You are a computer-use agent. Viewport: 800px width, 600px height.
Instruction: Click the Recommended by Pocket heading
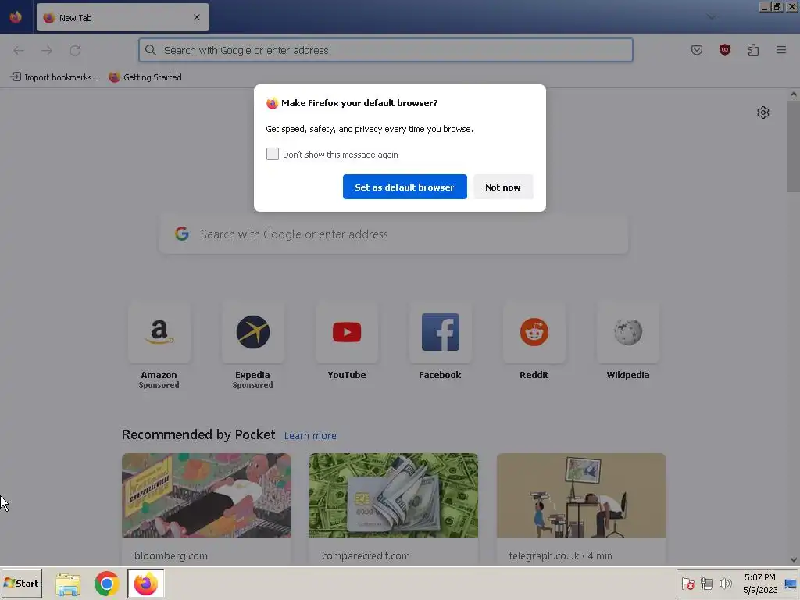pos(198,434)
